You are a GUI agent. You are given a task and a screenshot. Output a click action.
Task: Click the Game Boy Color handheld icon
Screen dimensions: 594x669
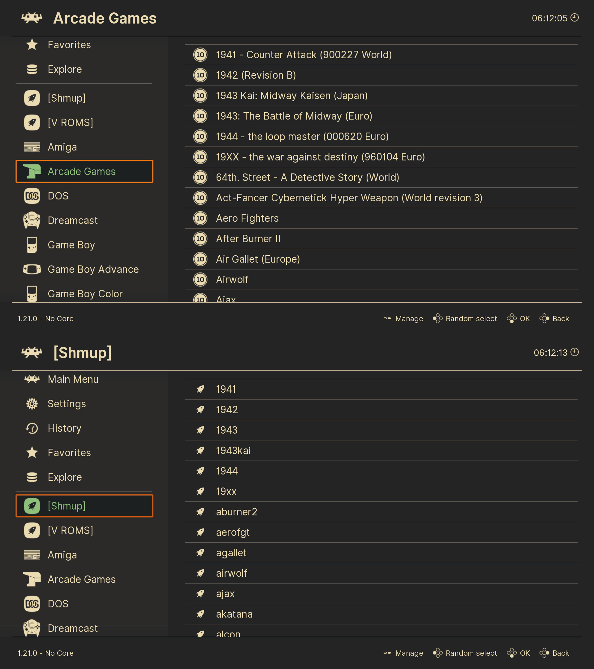32,294
